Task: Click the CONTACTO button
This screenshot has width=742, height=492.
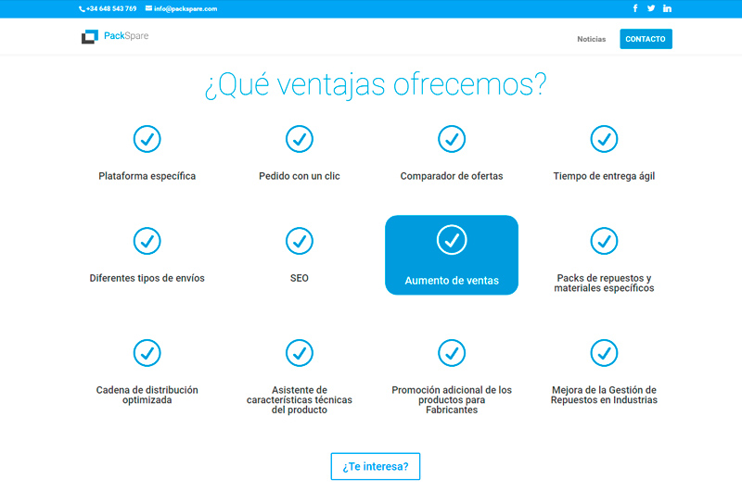Action: coord(646,39)
